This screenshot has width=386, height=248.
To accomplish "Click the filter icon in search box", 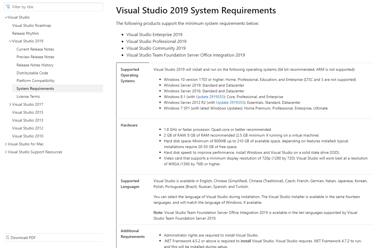I will click(x=8, y=7).
